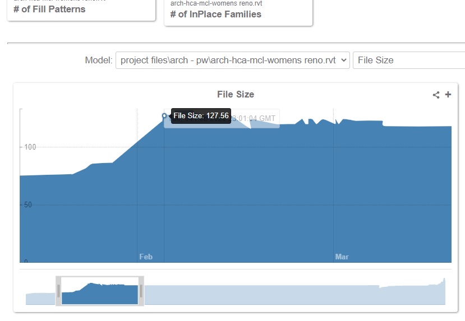Image resolution: width=465 pixels, height=321 pixels.
Task: Click the 'Model:' label text
Action: tap(99, 61)
